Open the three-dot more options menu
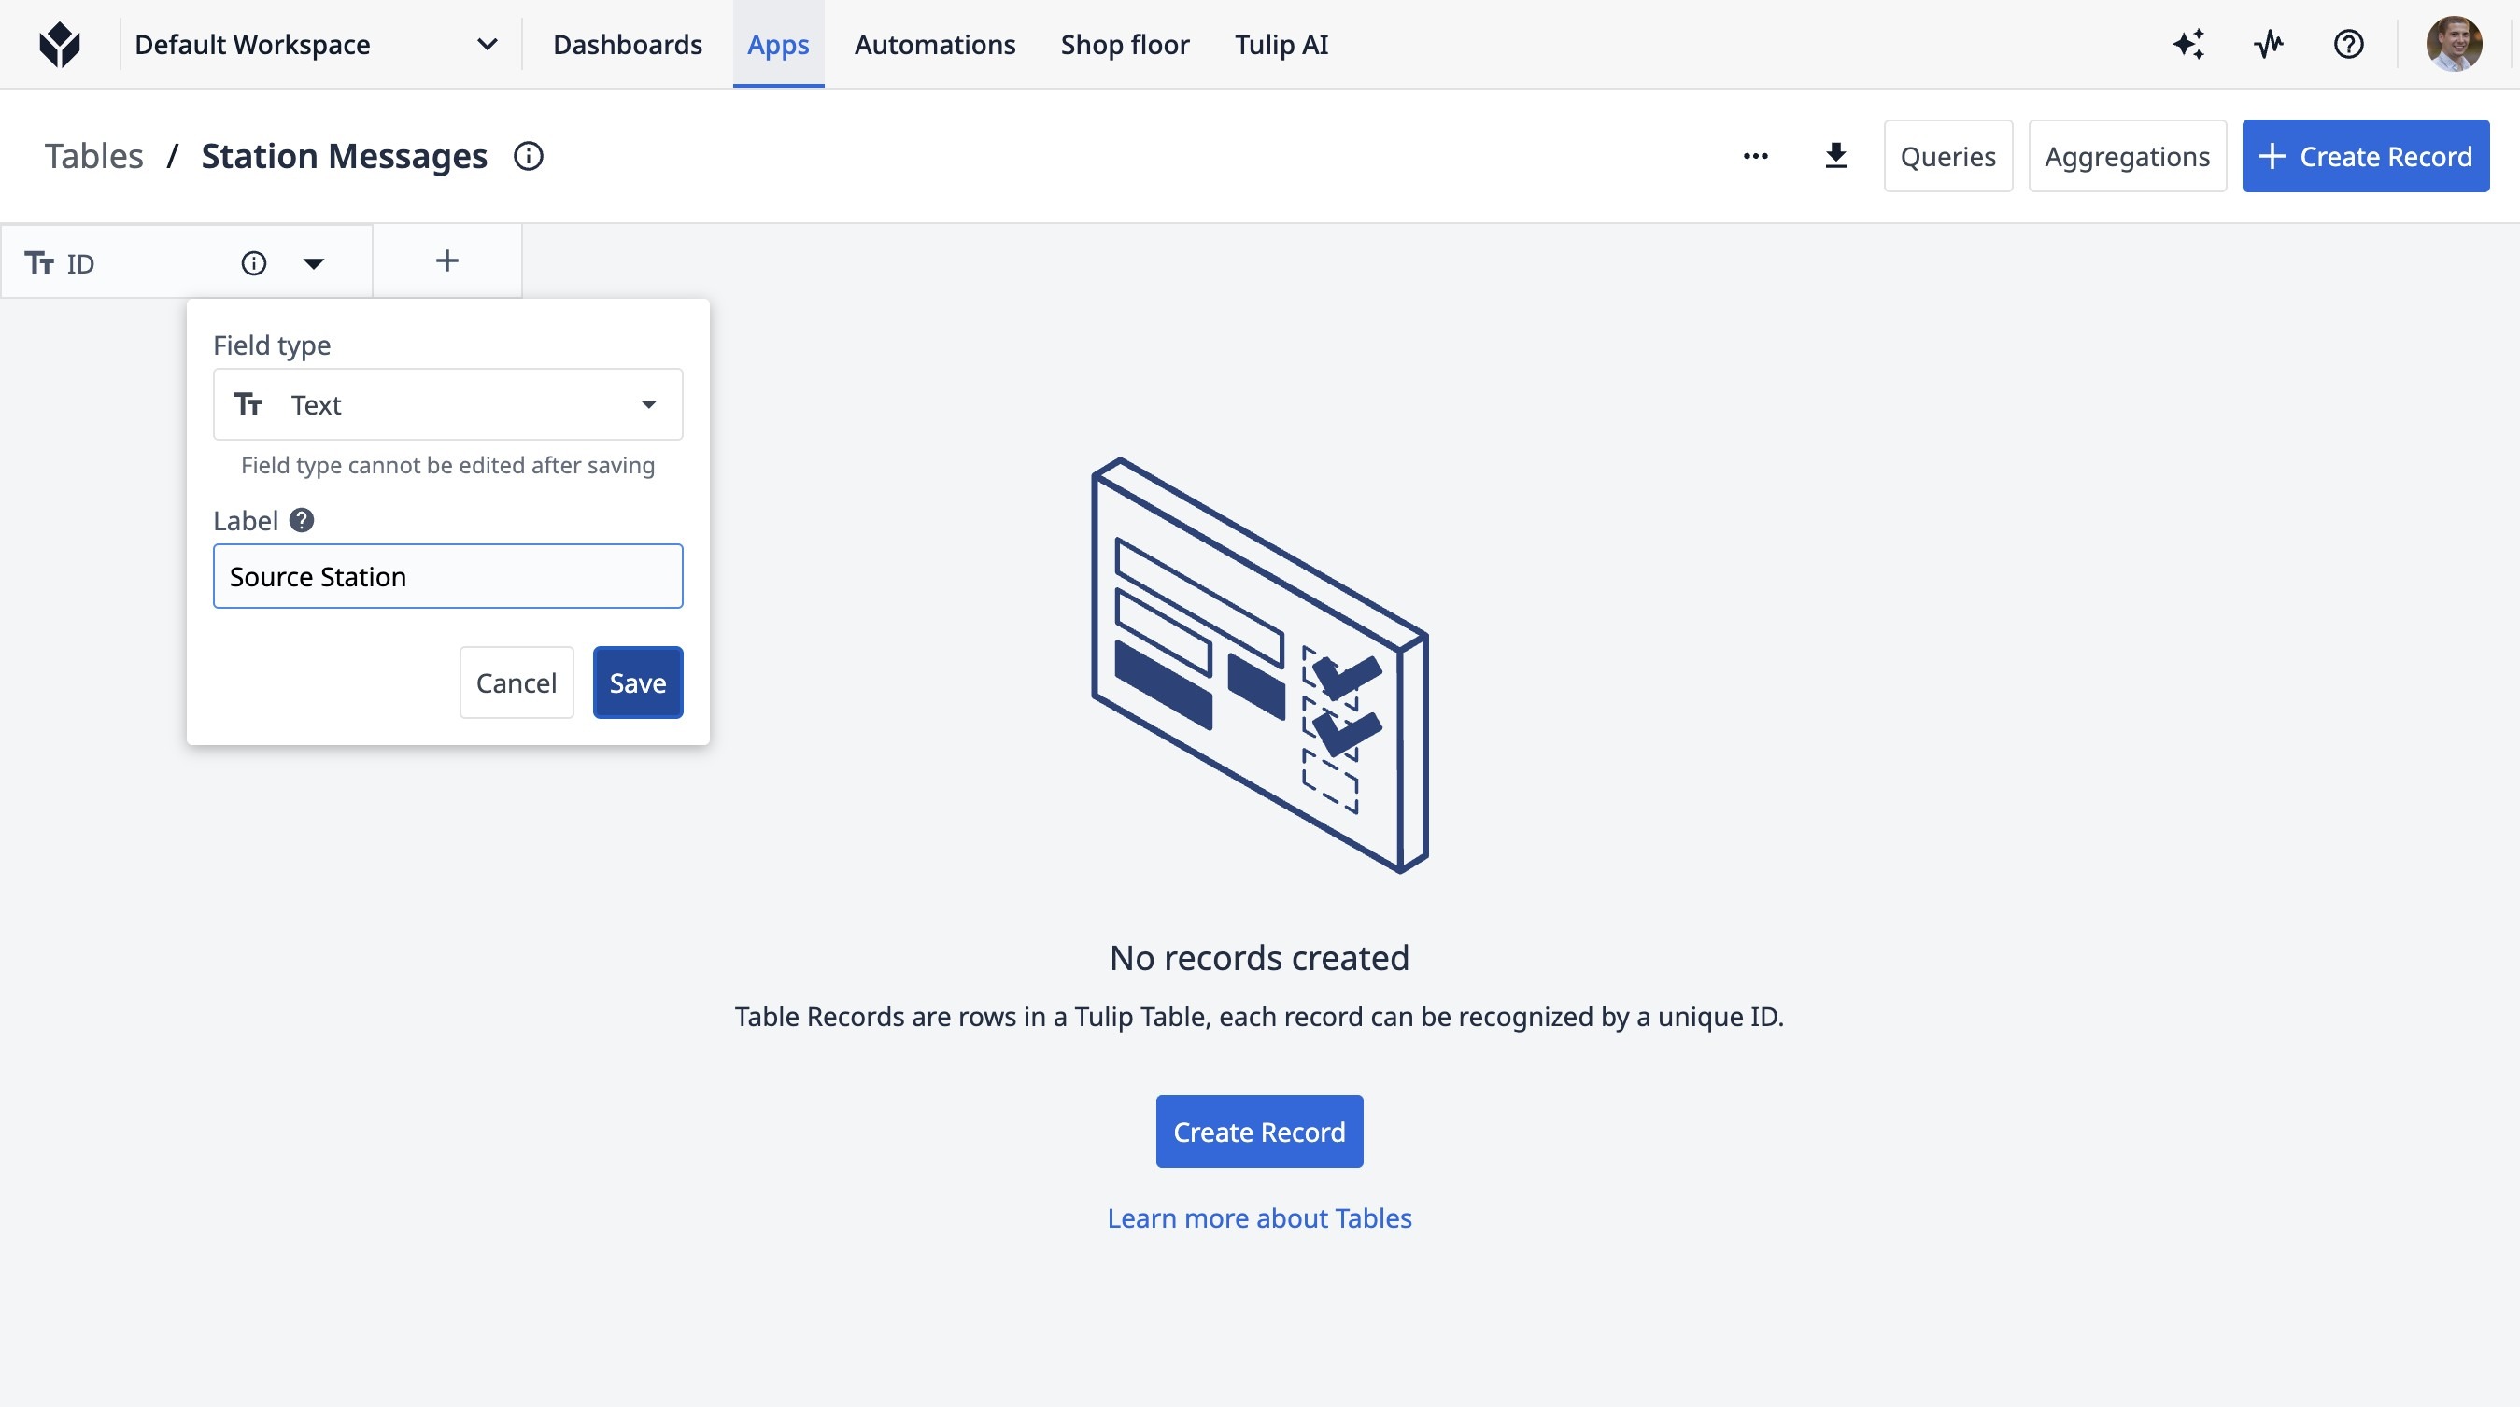The height and width of the screenshot is (1407, 2520). pos(1755,157)
